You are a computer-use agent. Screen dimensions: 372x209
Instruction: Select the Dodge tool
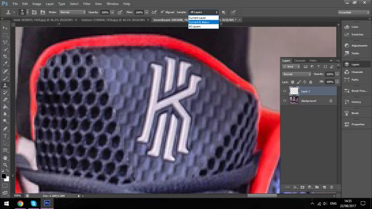pos(5,121)
